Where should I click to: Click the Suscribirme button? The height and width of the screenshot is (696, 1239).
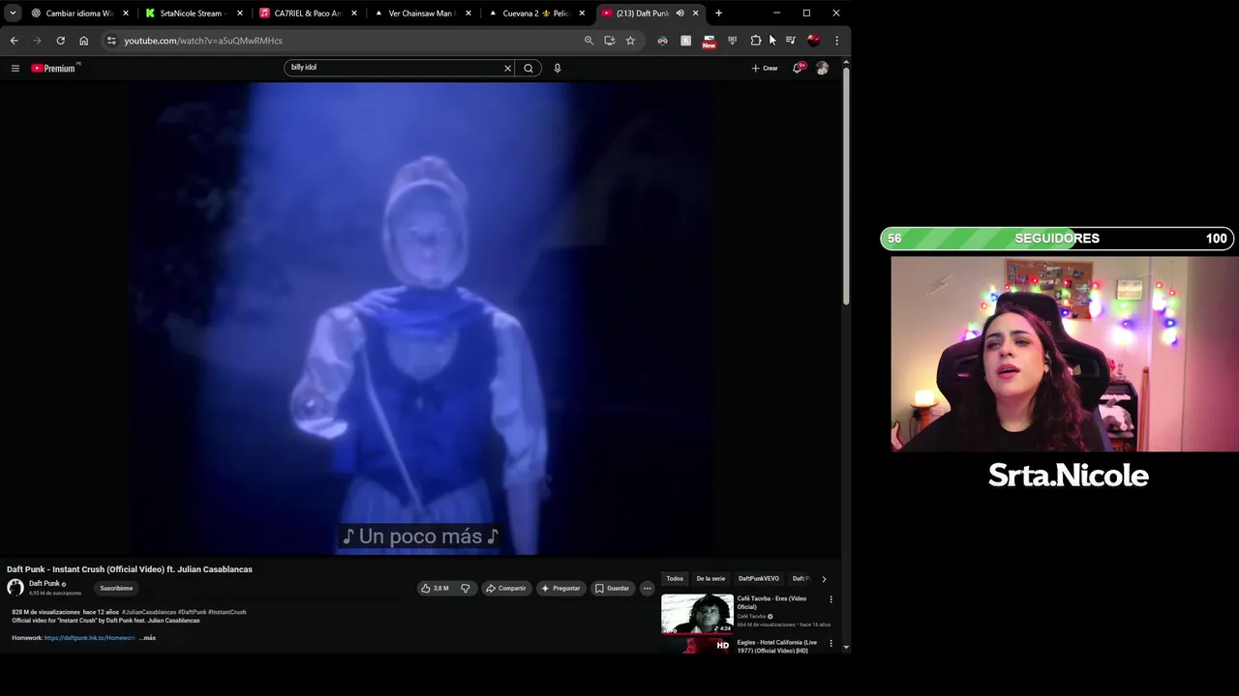(x=116, y=588)
